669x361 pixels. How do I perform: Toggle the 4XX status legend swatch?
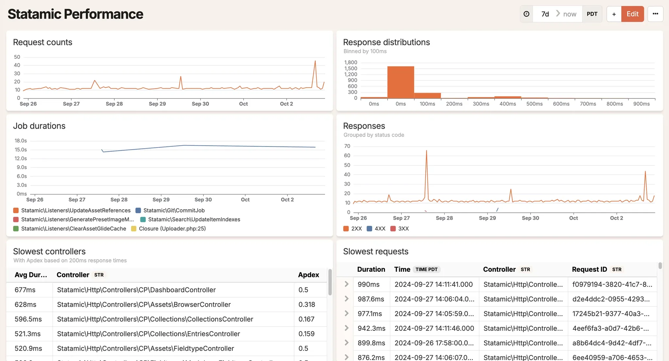pyautogui.click(x=369, y=229)
